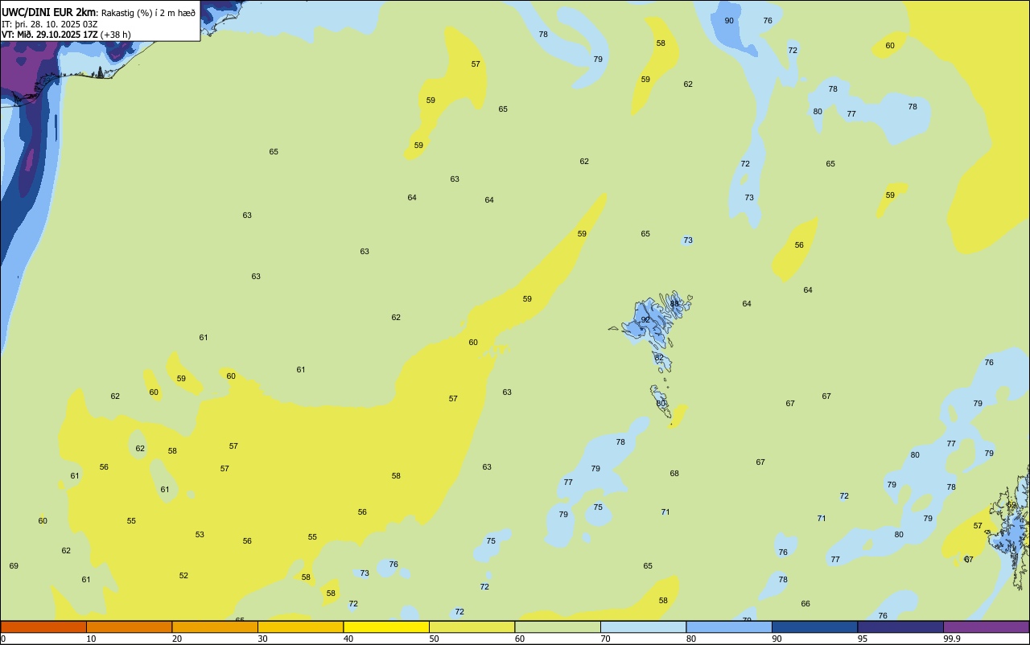Click the 10–20 orange legend swatch
Viewport: 1030px width, 645px height.
click(x=129, y=627)
